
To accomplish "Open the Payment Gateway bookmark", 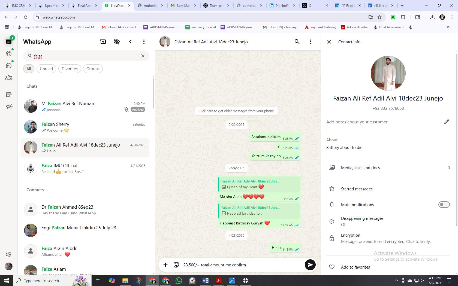I will [x=320, y=27].
